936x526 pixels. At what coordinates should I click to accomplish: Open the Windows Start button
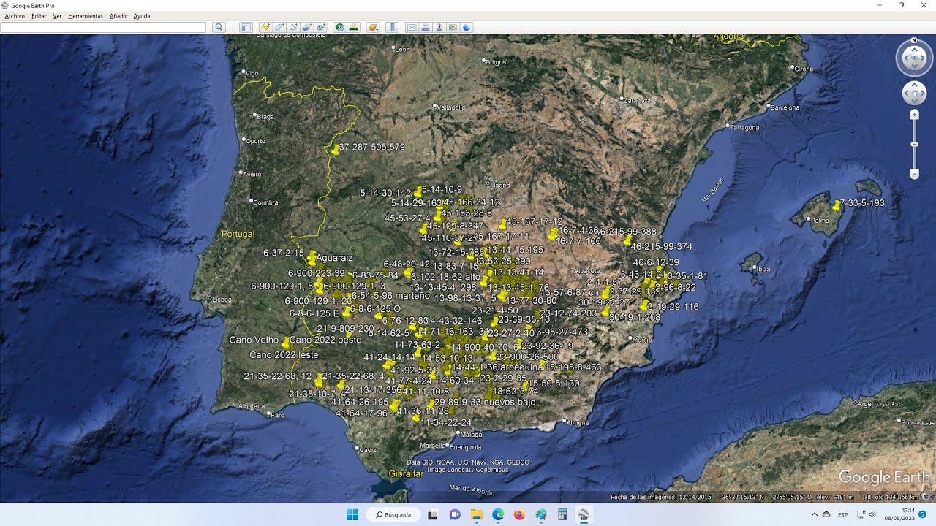[x=352, y=514]
